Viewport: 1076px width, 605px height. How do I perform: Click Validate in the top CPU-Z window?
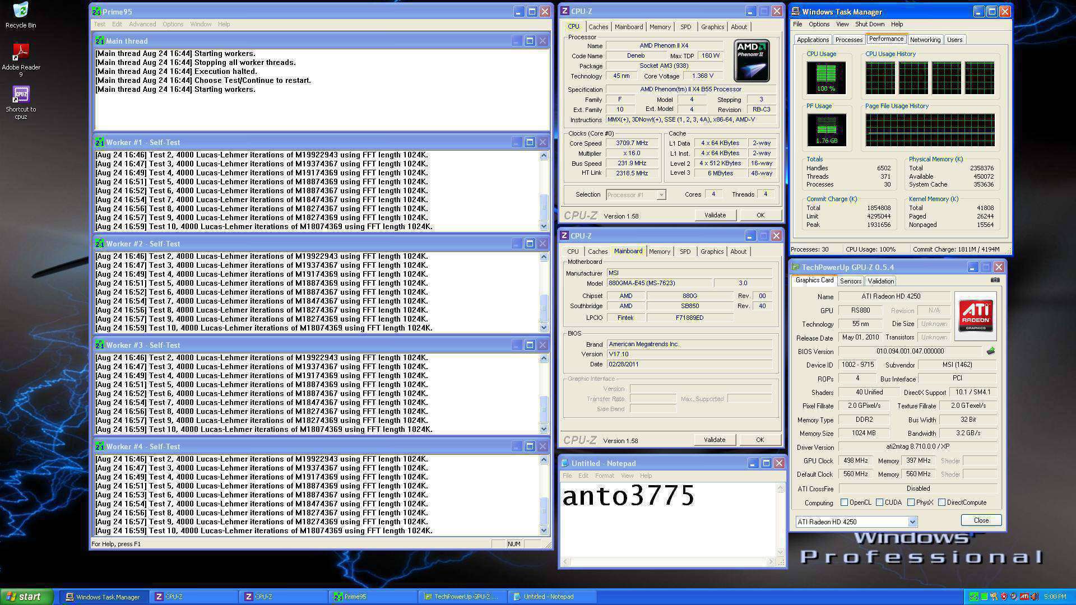715,215
